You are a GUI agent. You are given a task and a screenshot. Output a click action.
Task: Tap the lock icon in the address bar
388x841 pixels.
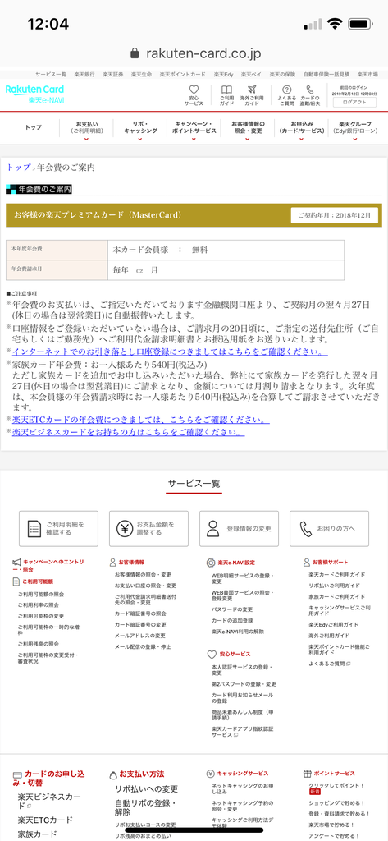(135, 53)
